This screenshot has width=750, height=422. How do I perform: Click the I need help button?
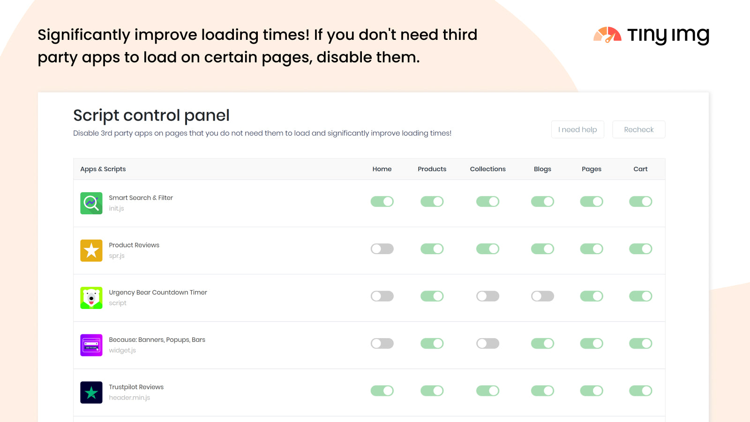577,129
